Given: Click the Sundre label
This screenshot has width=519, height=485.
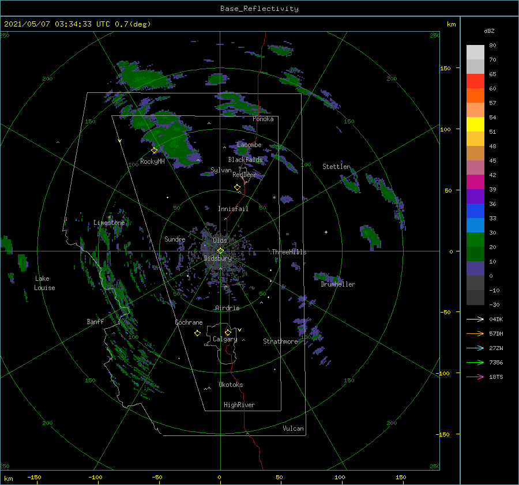Looking at the screenshot, I should coord(175,239).
